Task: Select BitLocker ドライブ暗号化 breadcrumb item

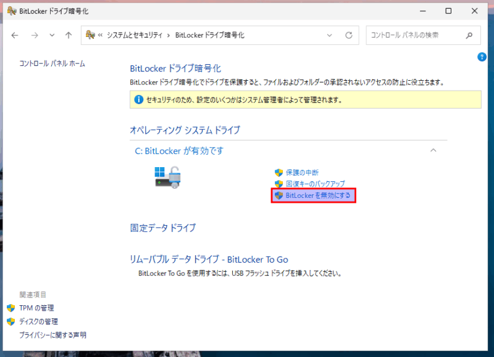Action: (210, 35)
